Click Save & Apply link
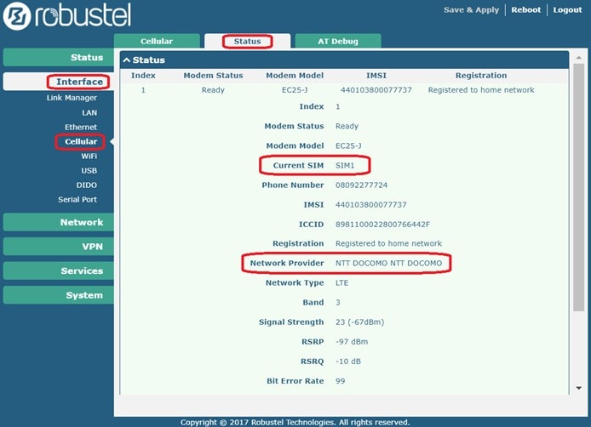The height and width of the screenshot is (427, 591). pyautogui.click(x=471, y=10)
